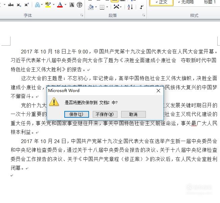Click 不保存(N) to discard changes
The width and height of the screenshot is (220, 203).
point(105,114)
